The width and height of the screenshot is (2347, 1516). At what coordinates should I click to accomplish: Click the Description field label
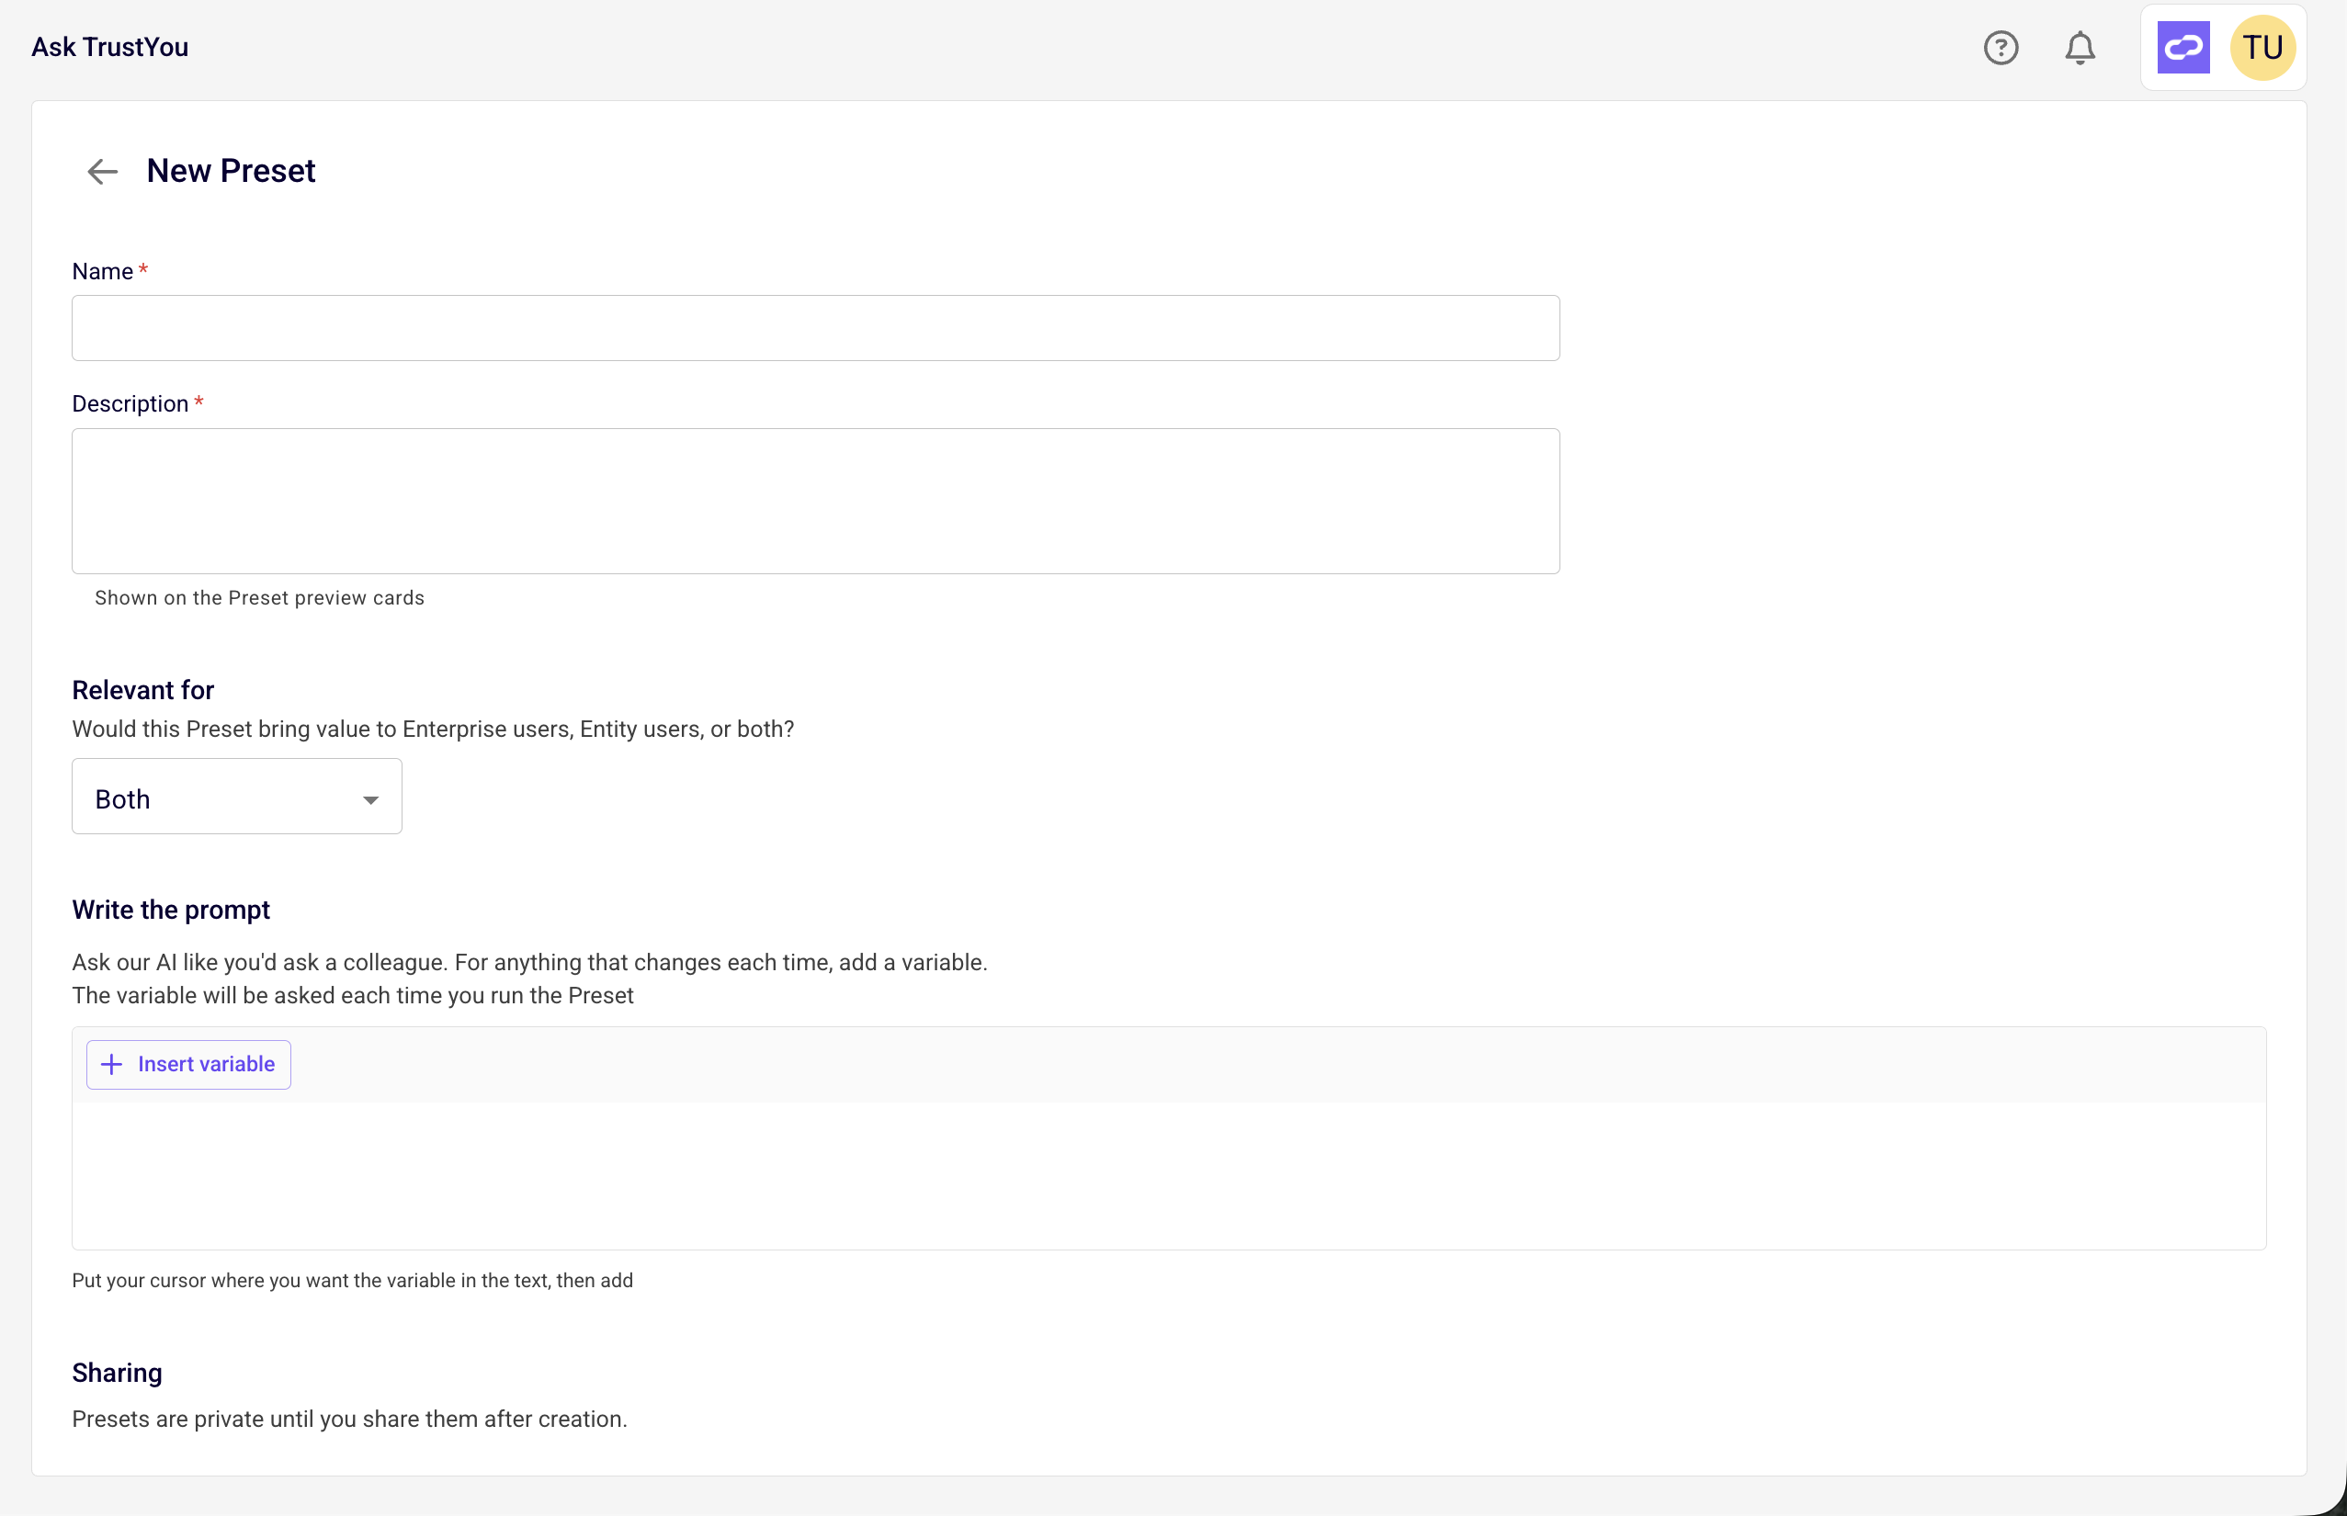click(x=130, y=403)
